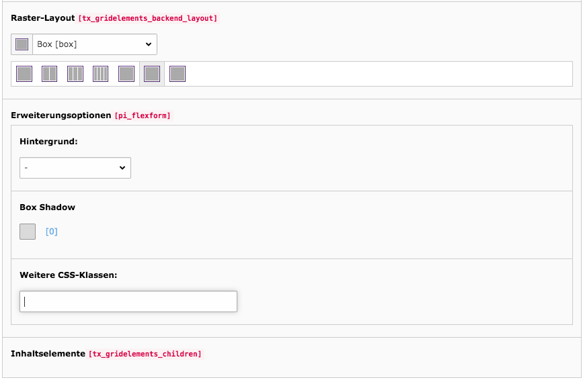Screen dimensions: 583x380
Task: Click the [0] Box Shadow value label
Action: 52,232
